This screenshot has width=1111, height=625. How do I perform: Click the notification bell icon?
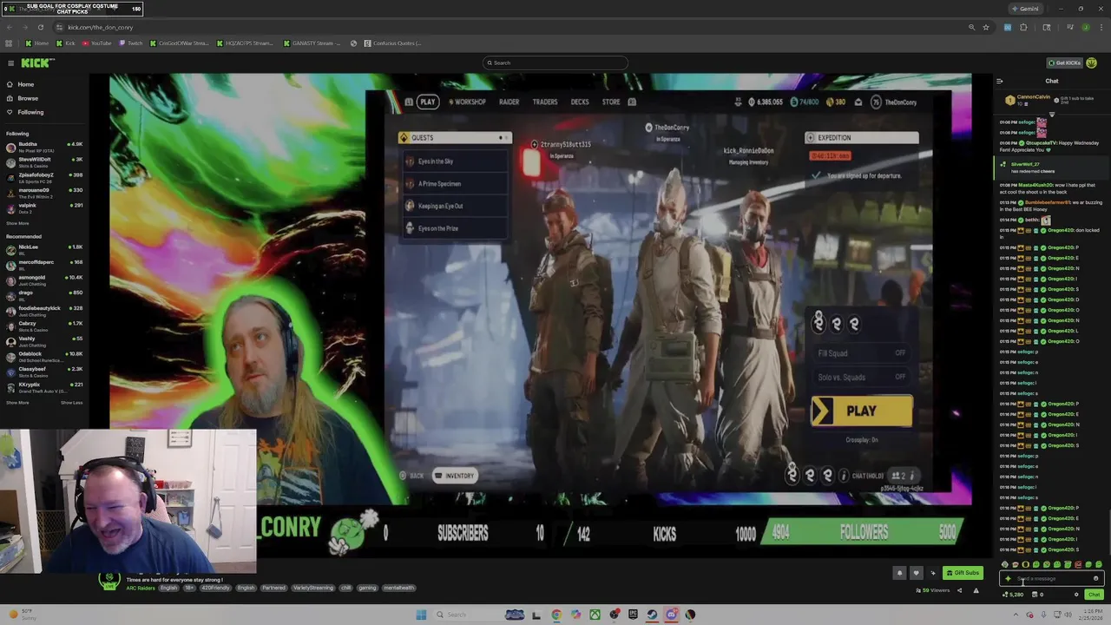coord(899,573)
